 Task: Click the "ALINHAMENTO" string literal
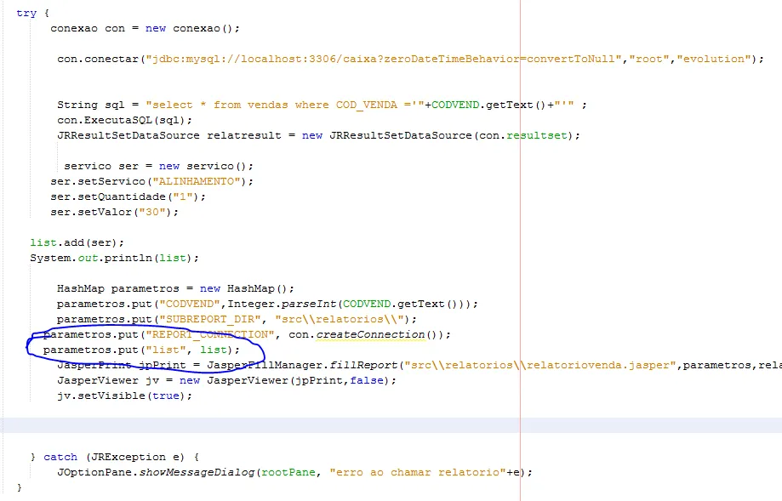tap(197, 181)
